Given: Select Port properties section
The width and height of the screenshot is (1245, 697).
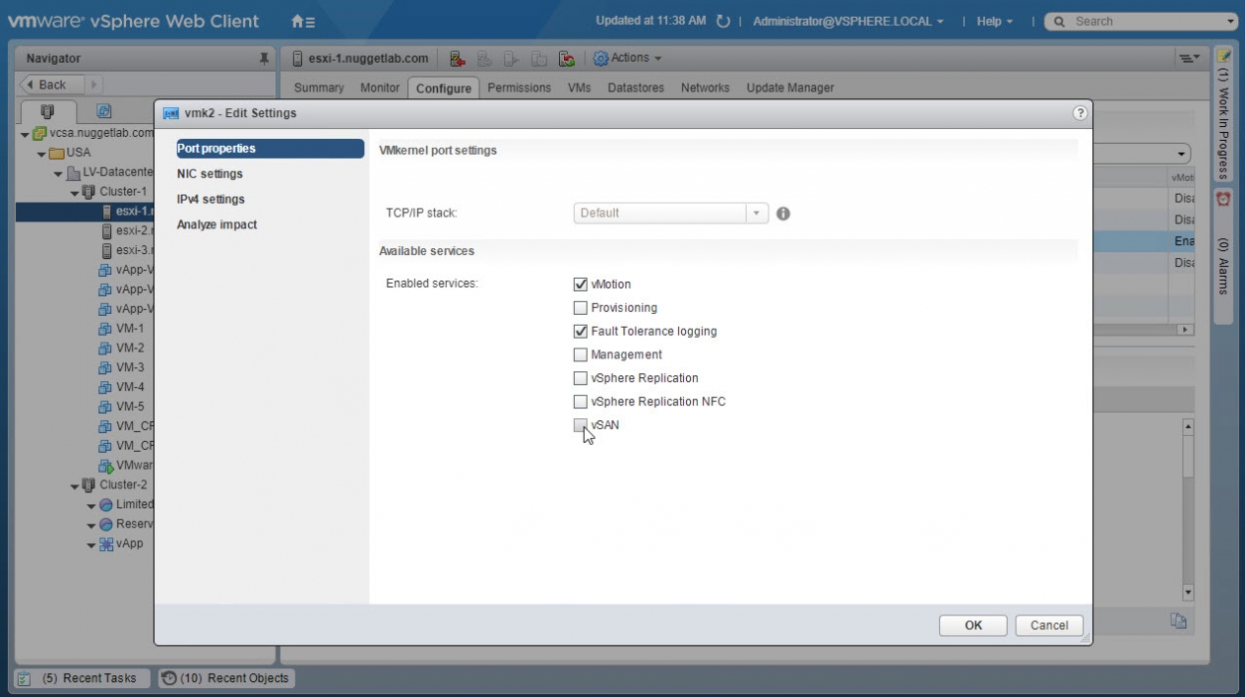Looking at the screenshot, I should tap(269, 149).
